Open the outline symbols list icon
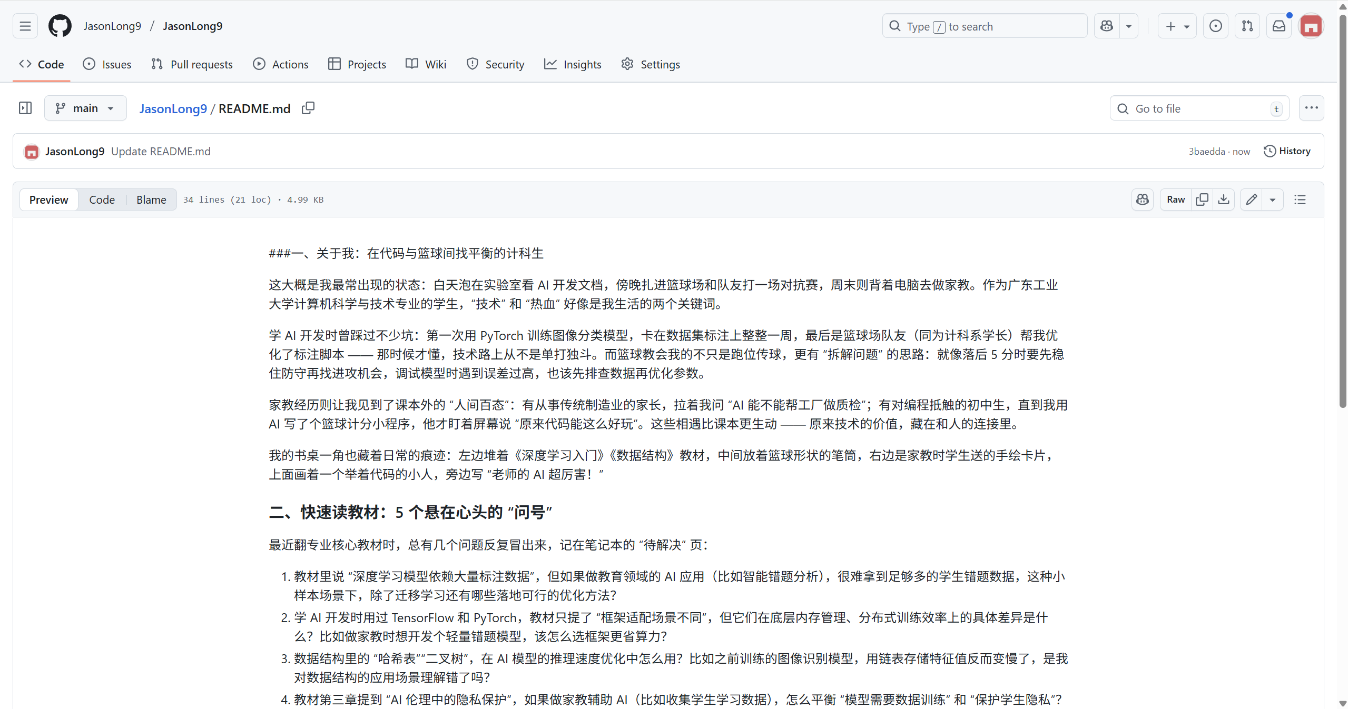The width and height of the screenshot is (1348, 709). 1300,199
